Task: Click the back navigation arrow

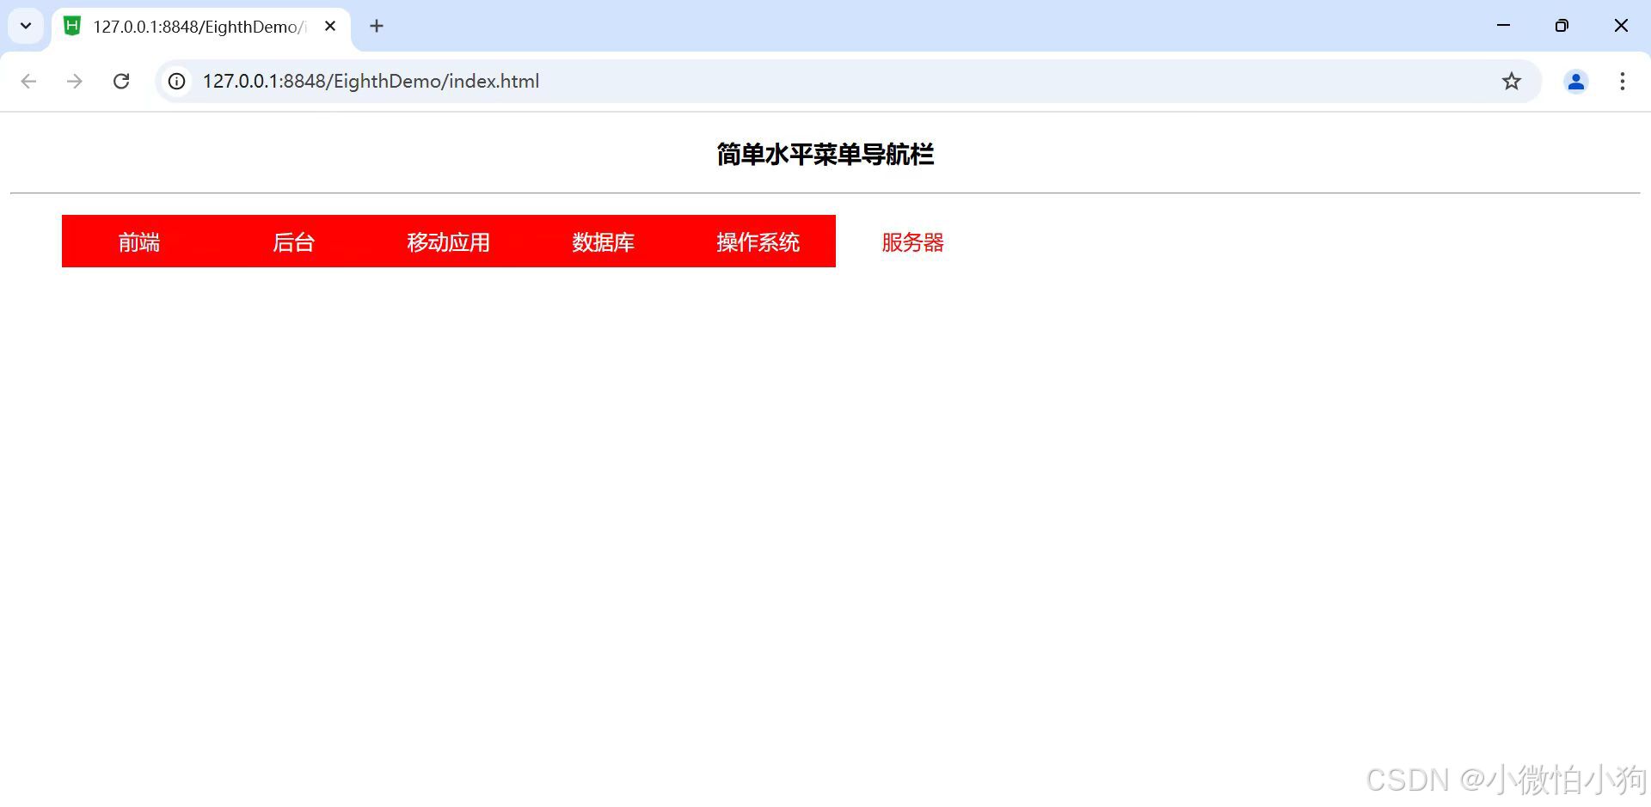Action: click(x=28, y=81)
